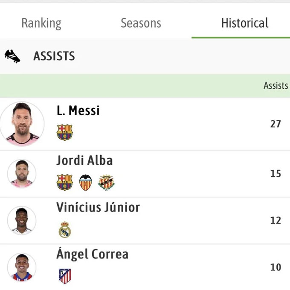Open Jordi Alba's player photo
This screenshot has width=290, height=290.
click(22, 174)
